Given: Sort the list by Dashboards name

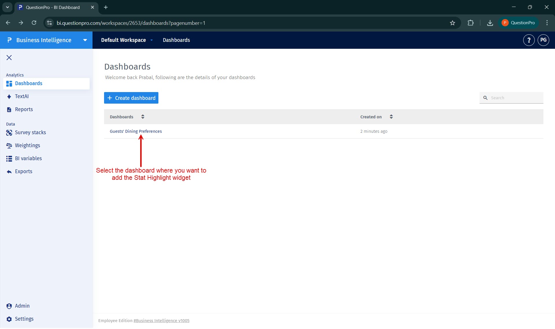Looking at the screenshot, I should point(143,117).
